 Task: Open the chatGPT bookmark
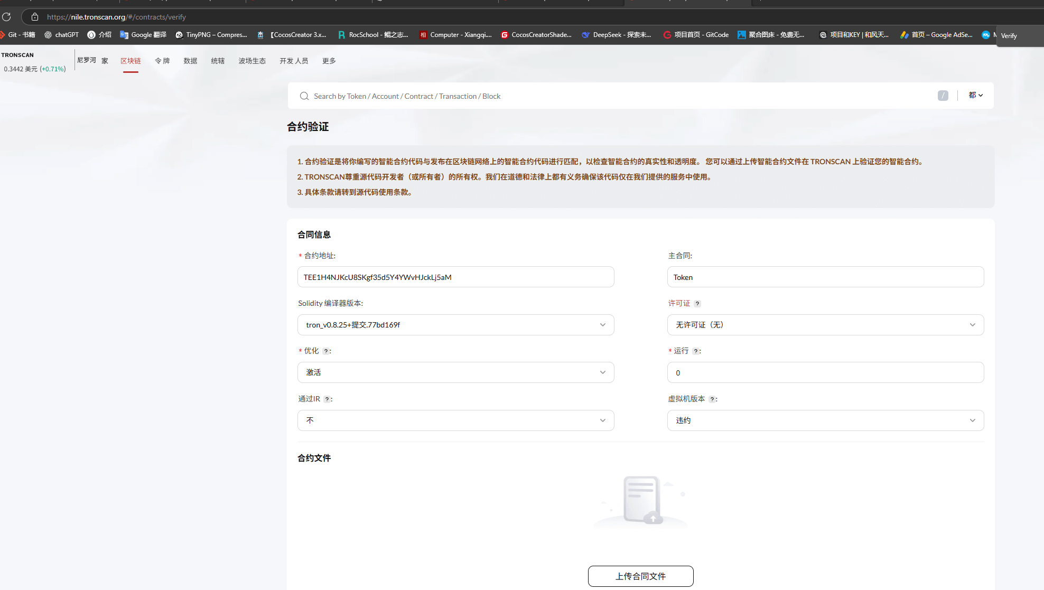(61, 35)
